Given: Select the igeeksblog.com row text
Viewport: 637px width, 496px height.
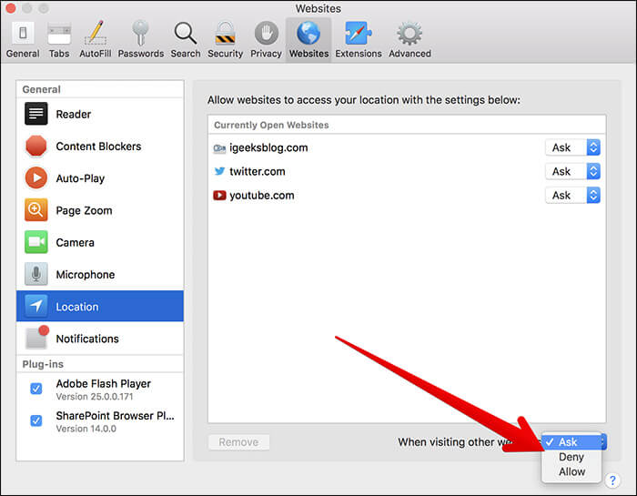Looking at the screenshot, I should (268, 147).
